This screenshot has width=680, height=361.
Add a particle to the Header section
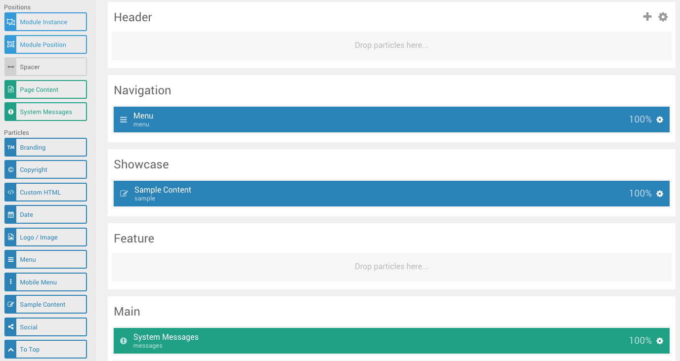(647, 16)
